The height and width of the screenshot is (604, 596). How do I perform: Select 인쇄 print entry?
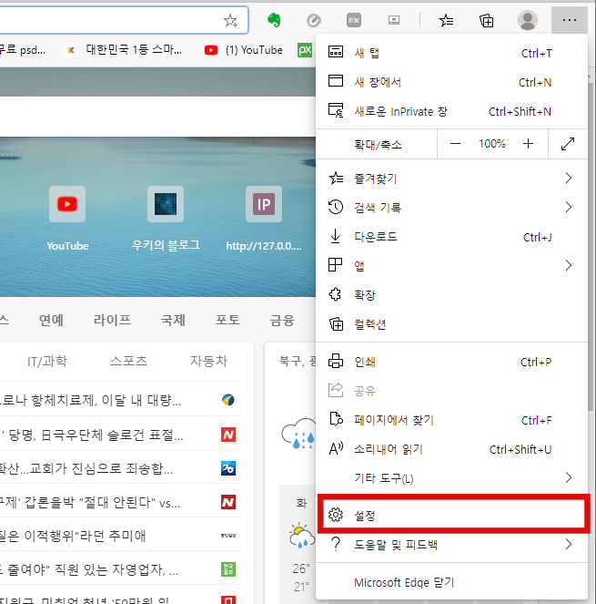point(451,362)
